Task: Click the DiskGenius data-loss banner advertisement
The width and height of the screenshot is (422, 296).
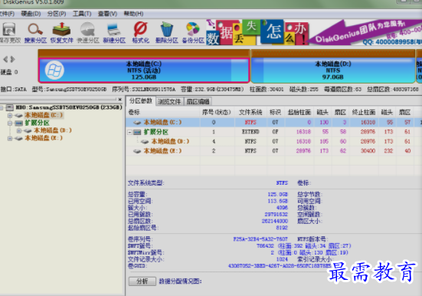Action: click(x=314, y=32)
